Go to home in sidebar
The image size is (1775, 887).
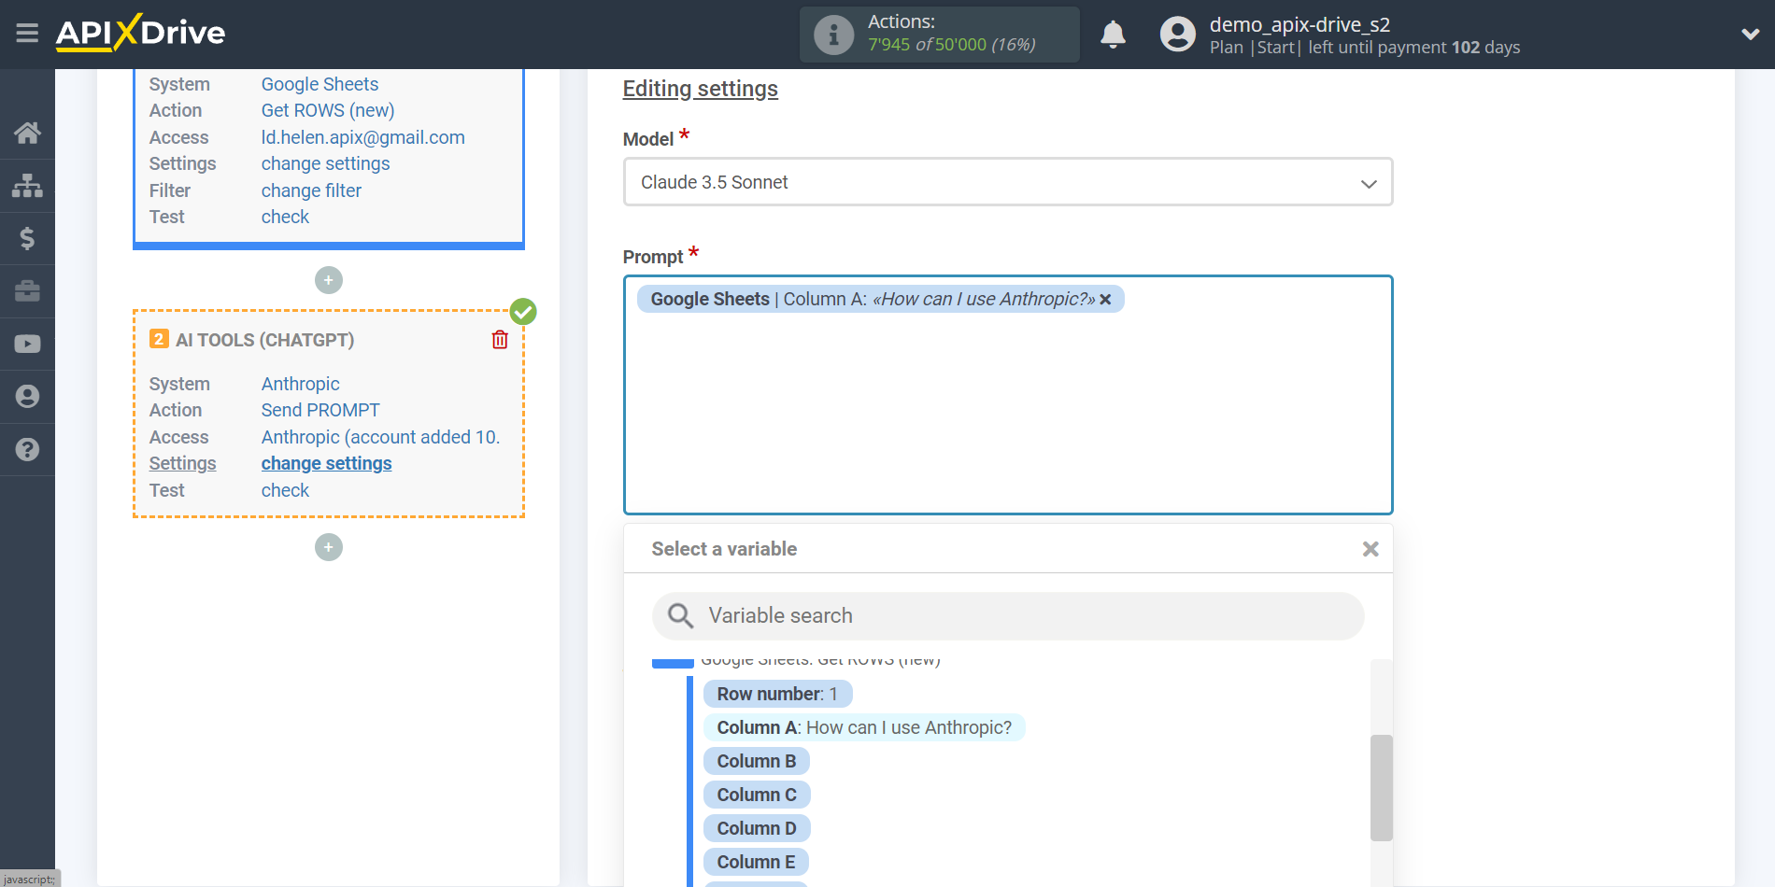27,133
